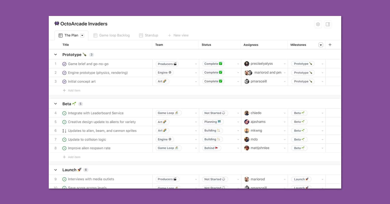Viewport: 390px width, 204px height.
Task: Open the project settings gear icon
Action: [x=318, y=24]
